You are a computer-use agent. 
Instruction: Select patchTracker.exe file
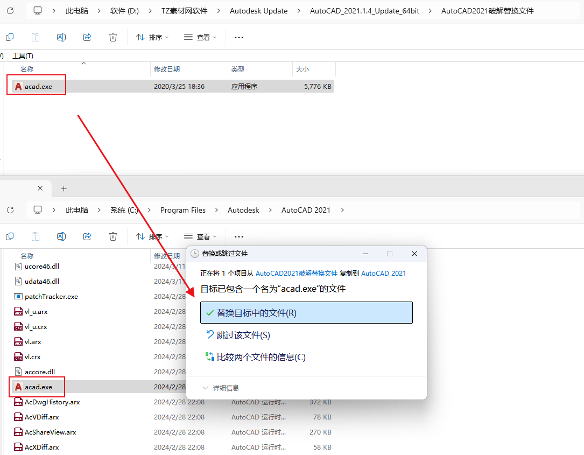coord(51,297)
